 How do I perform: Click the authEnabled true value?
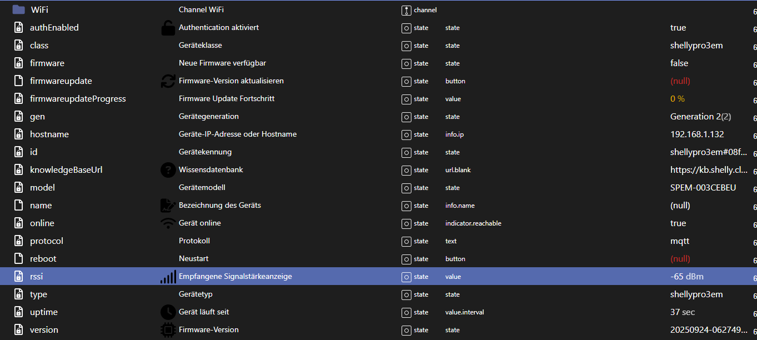click(x=678, y=28)
